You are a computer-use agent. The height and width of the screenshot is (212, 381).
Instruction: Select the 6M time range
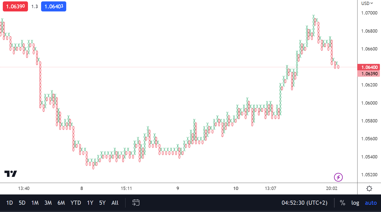pos(61,203)
